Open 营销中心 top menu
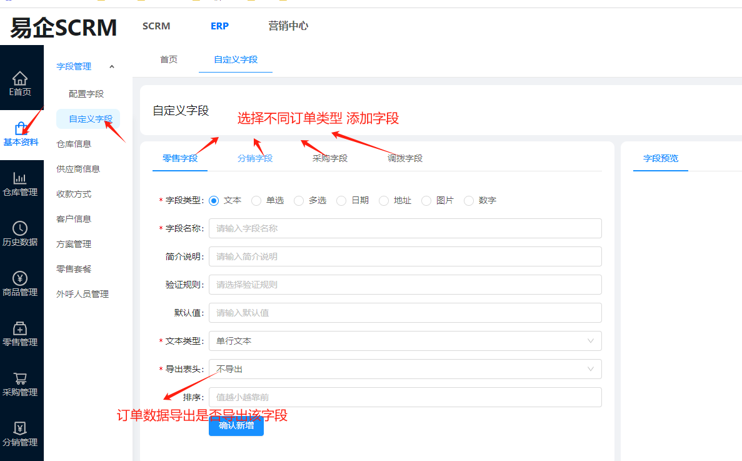742x461 pixels. pos(288,26)
